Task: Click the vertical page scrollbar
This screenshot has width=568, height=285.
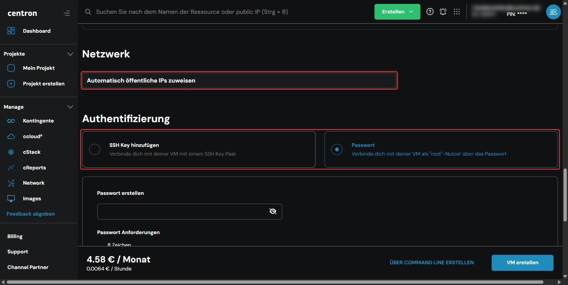Action: coord(565,194)
